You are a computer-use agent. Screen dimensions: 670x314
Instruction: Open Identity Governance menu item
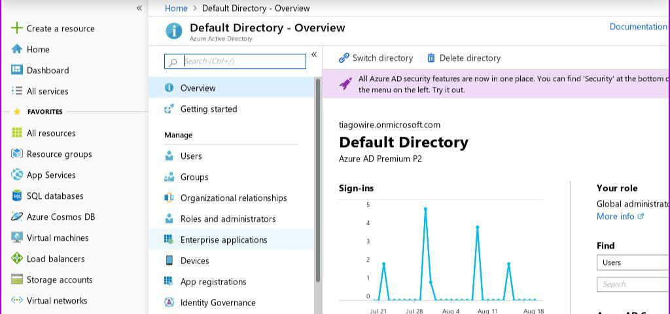tap(231, 302)
